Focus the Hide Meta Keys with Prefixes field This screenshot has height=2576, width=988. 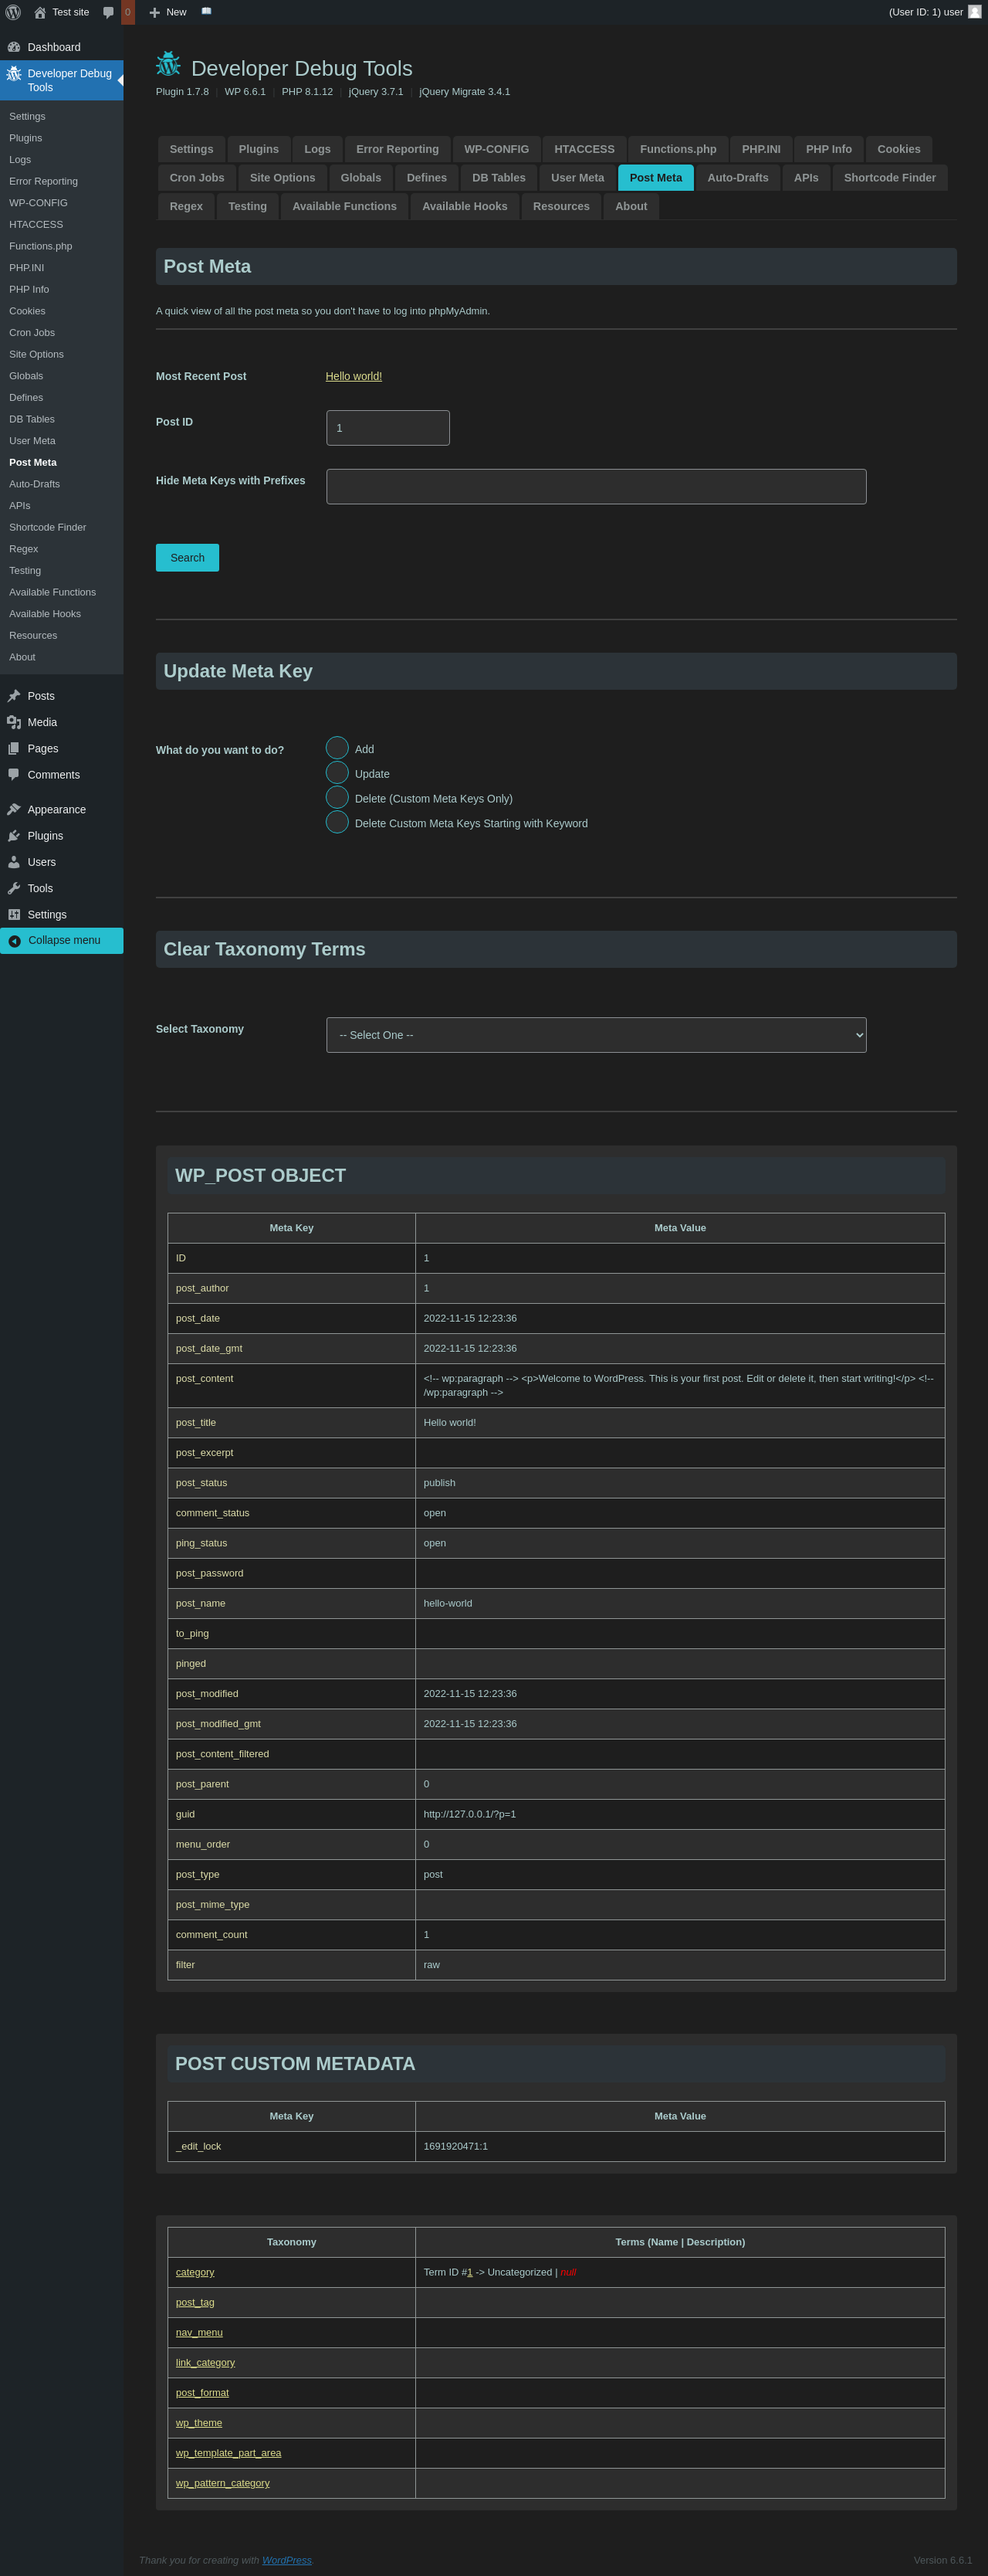pos(595,487)
